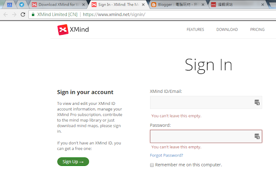Click the xmind.net/signin URL in address bar
276x178 pixels.
click(x=114, y=14)
